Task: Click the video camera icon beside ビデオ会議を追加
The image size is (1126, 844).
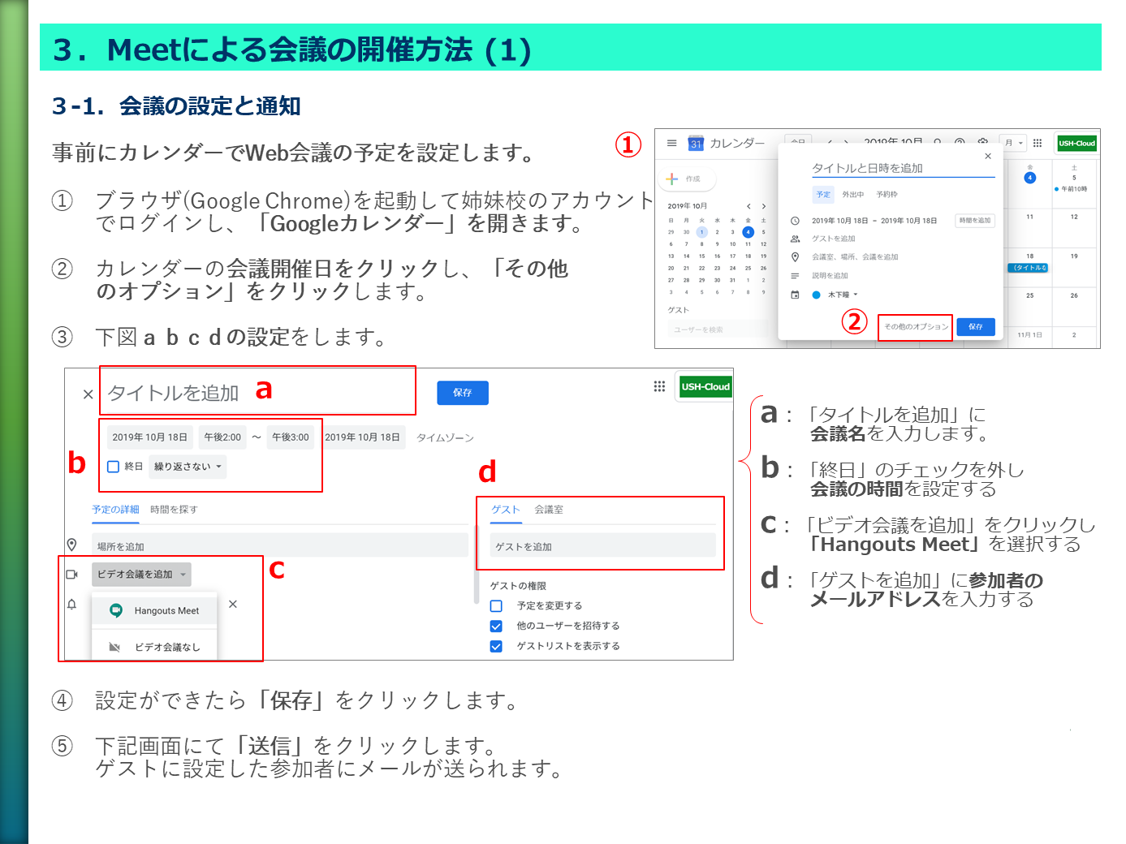Action: tap(72, 574)
